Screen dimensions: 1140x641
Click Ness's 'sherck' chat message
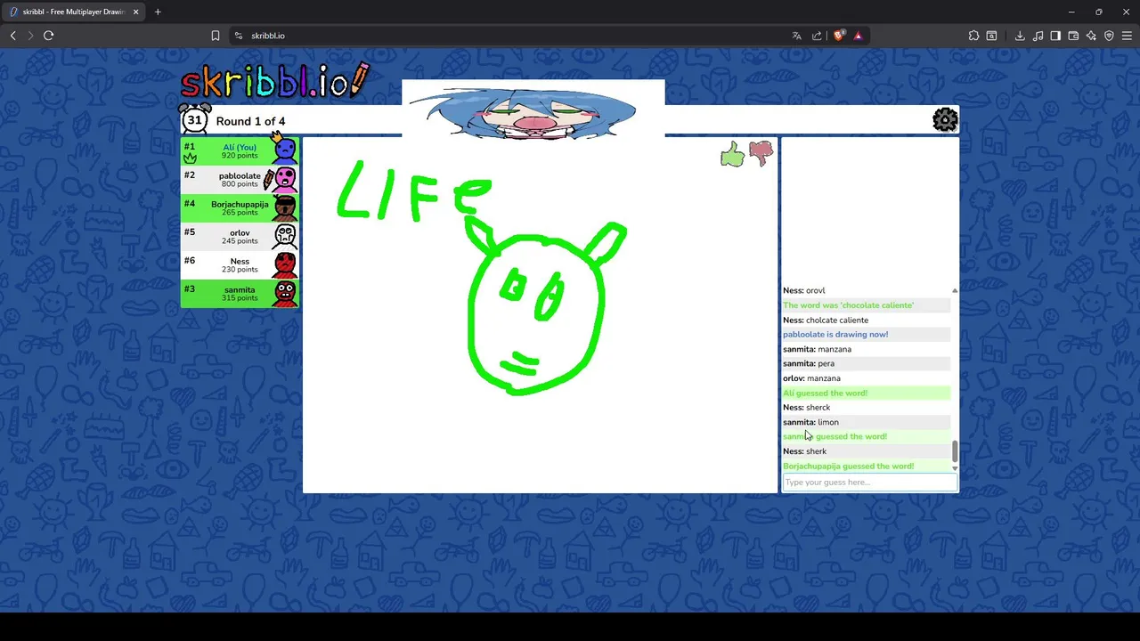click(806, 408)
